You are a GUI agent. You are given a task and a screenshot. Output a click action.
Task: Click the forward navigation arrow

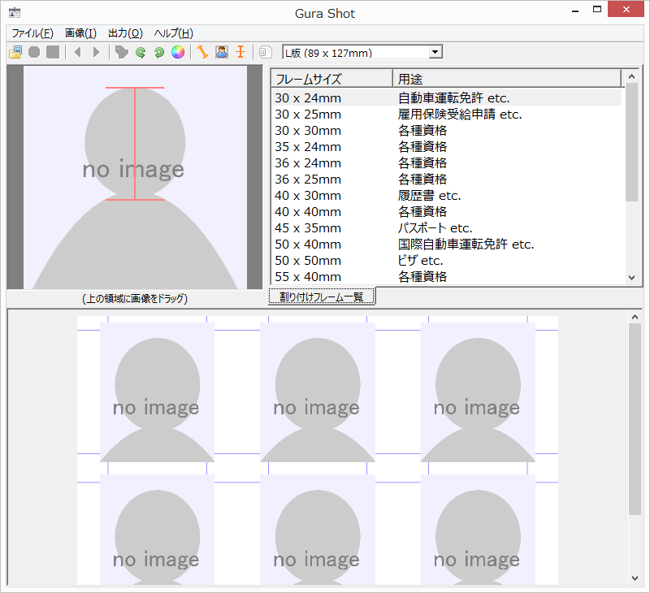click(96, 52)
